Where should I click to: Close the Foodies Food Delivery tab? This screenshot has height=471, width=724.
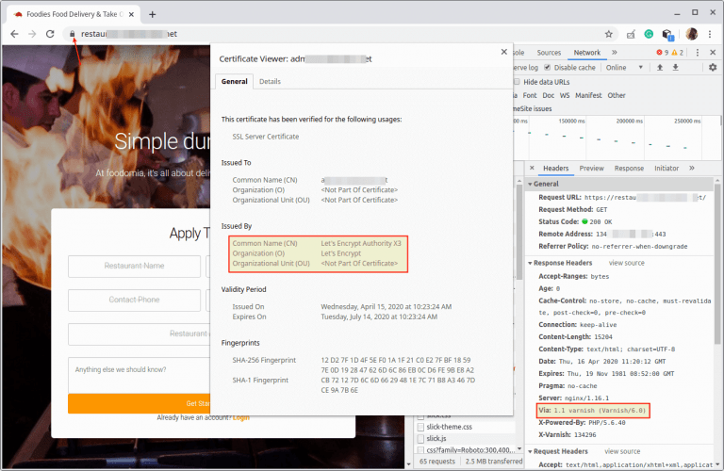[131, 14]
